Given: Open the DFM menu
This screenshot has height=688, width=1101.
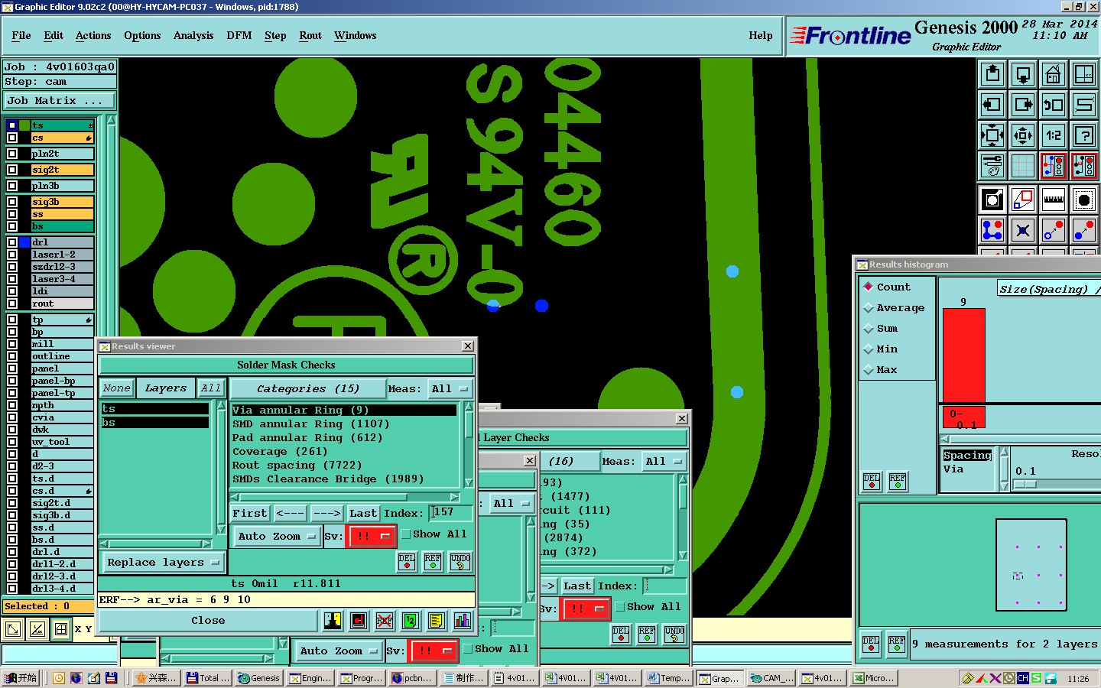Looking at the screenshot, I should point(239,36).
